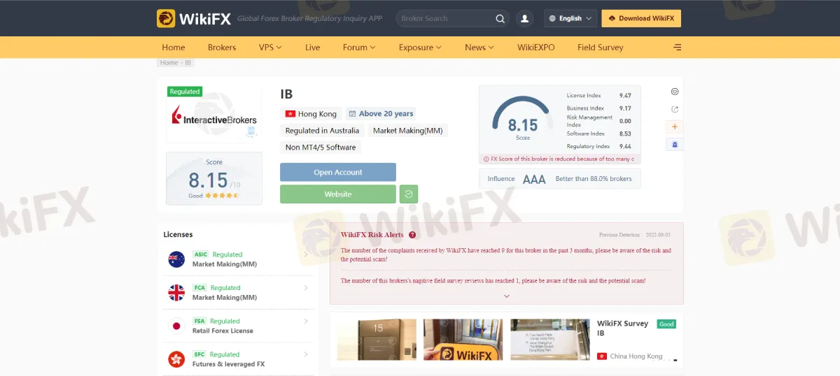
Task: Open the WikiEXPO nav item
Action: coord(536,48)
